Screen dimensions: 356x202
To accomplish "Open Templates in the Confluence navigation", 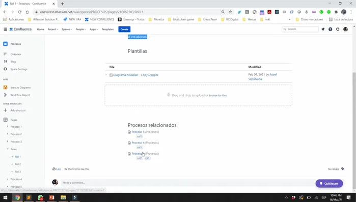I will tap(107, 29).
